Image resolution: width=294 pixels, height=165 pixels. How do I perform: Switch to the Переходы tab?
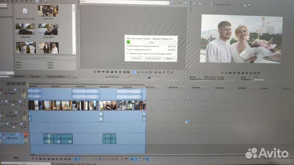35,77
